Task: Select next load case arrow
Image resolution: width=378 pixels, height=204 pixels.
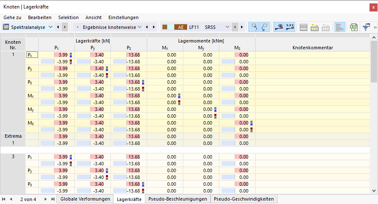Action: 242,27
